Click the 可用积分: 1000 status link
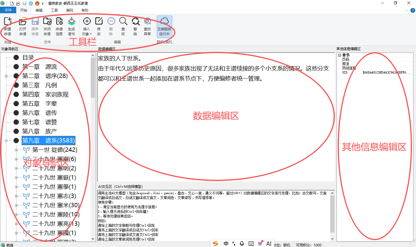The image size is (416, 247). (309, 245)
